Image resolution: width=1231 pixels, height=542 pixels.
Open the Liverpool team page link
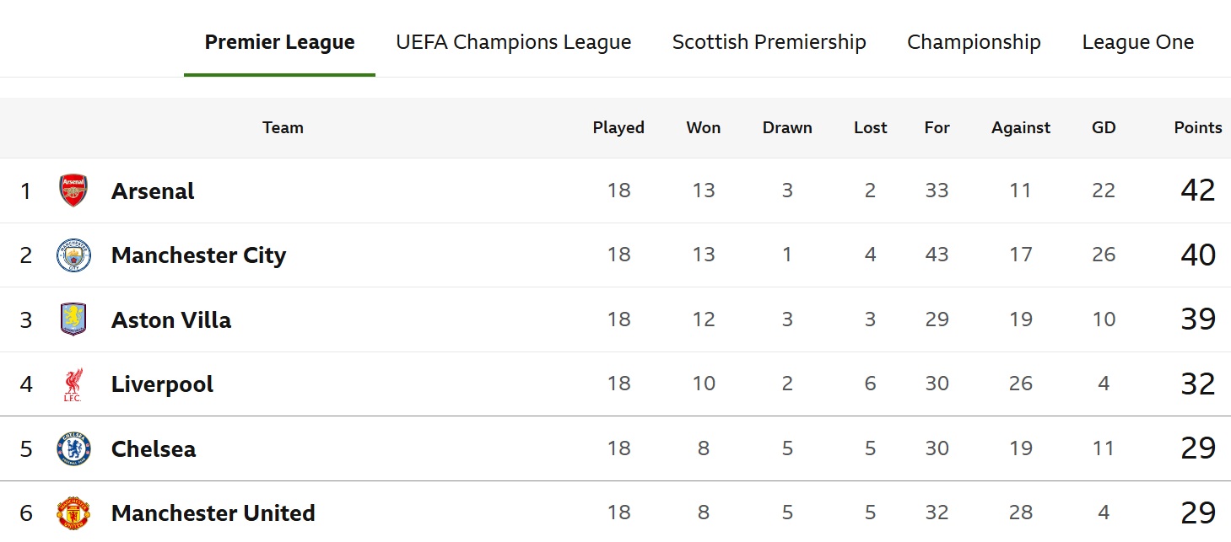tap(162, 384)
